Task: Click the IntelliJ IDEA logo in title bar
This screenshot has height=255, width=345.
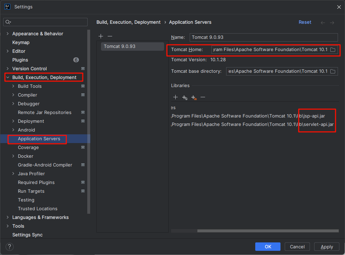Action: click(7, 7)
